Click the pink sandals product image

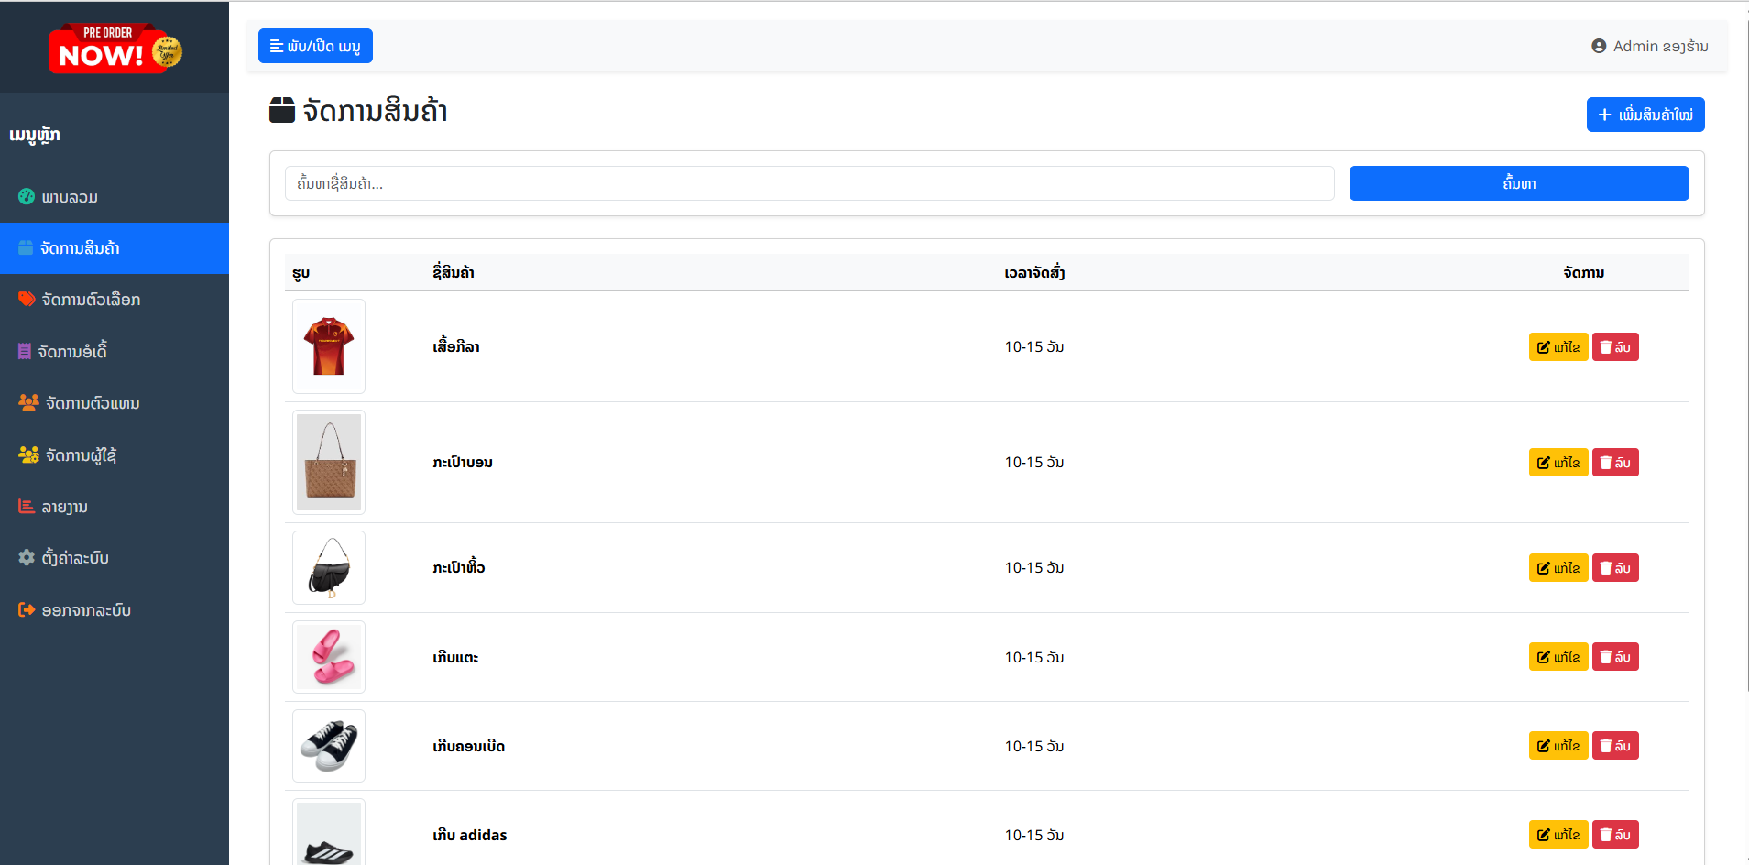point(329,657)
